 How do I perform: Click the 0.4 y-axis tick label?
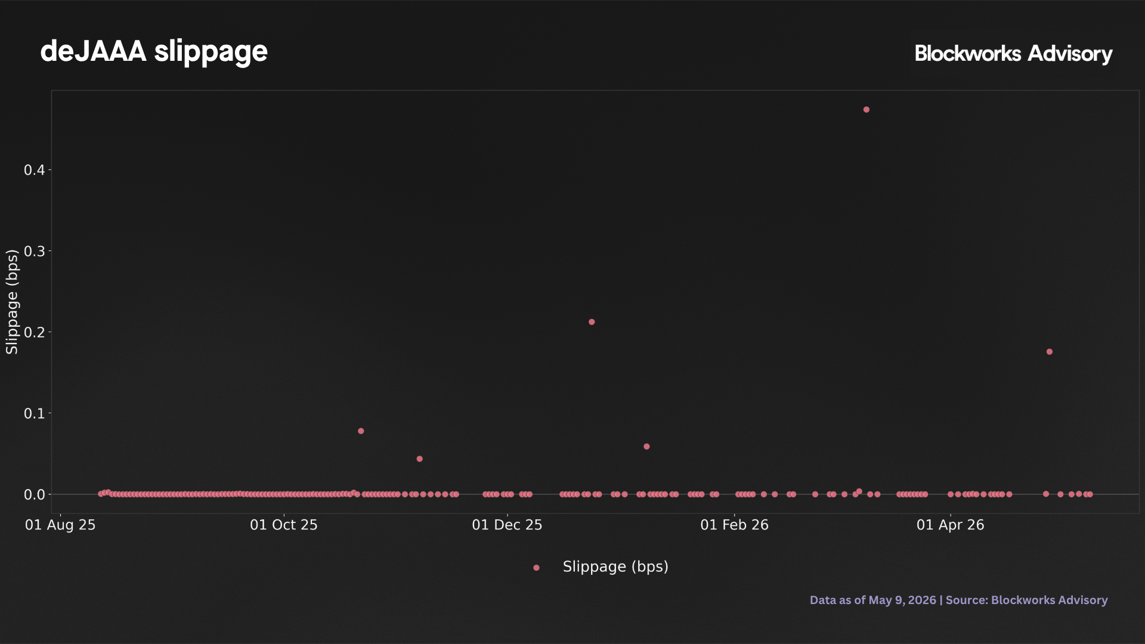point(35,171)
